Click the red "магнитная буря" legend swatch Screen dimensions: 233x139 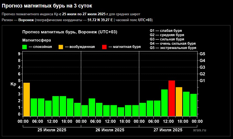point(104,47)
